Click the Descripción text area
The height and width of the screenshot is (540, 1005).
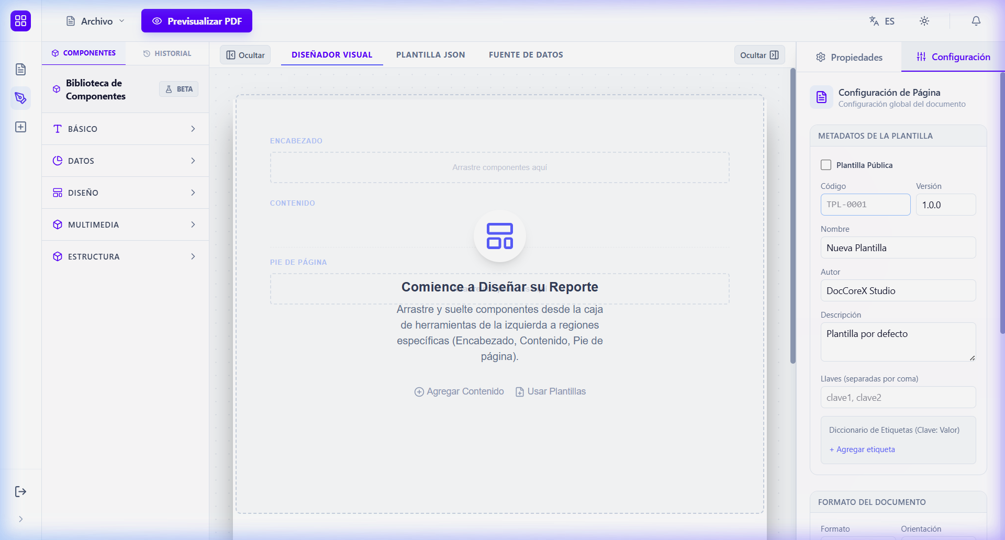point(898,342)
